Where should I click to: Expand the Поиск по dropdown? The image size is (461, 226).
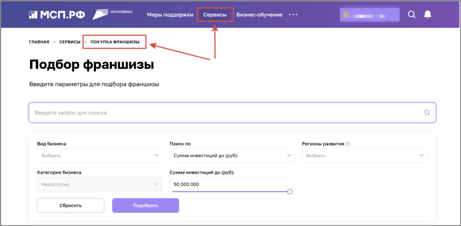coord(233,155)
